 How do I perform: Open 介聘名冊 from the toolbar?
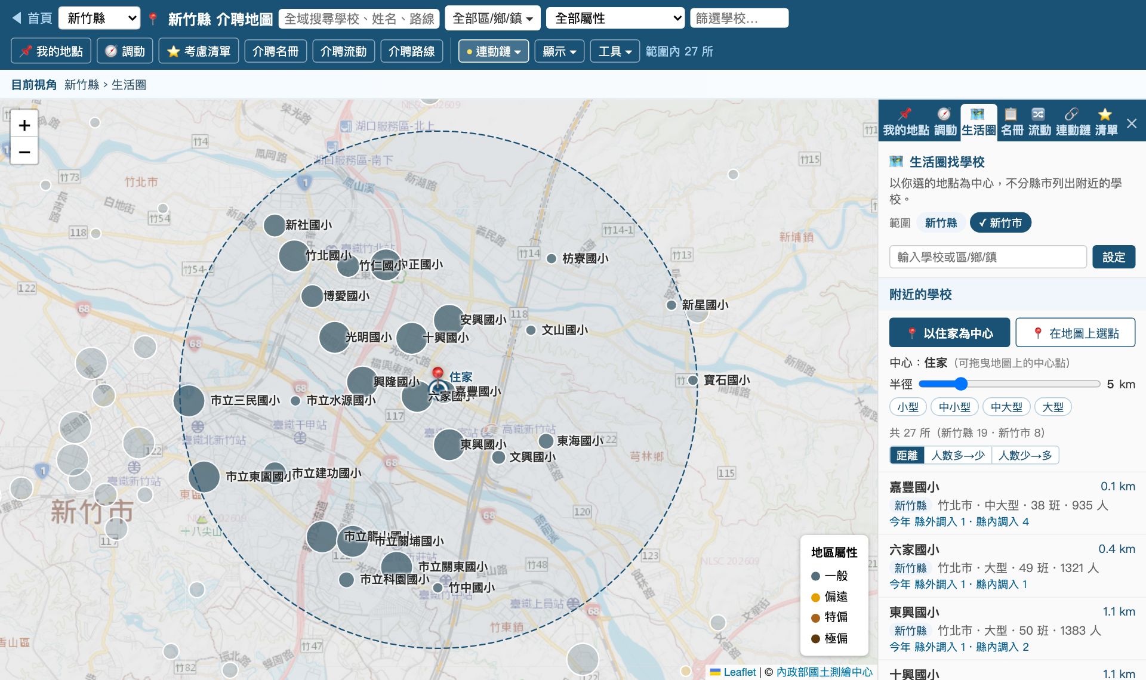[275, 51]
